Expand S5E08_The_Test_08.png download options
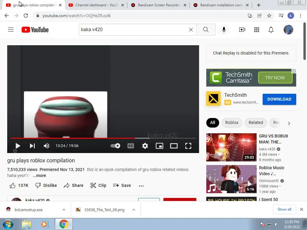 click(134, 210)
